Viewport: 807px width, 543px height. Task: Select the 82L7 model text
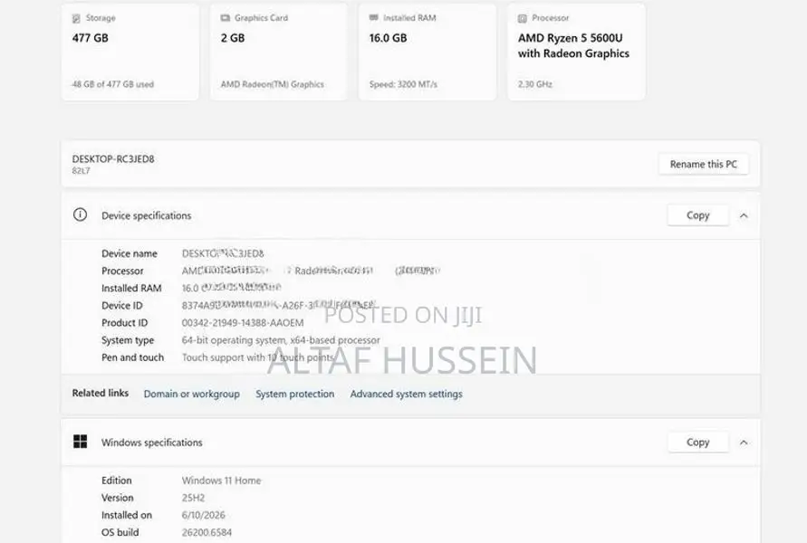(x=81, y=171)
